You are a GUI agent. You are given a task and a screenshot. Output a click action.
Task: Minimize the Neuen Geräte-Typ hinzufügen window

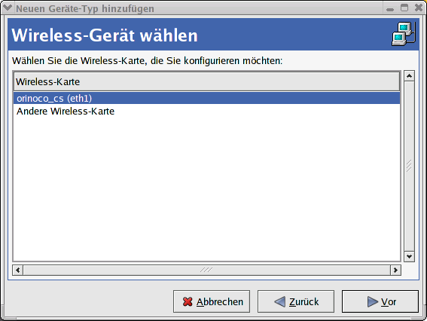point(390,9)
